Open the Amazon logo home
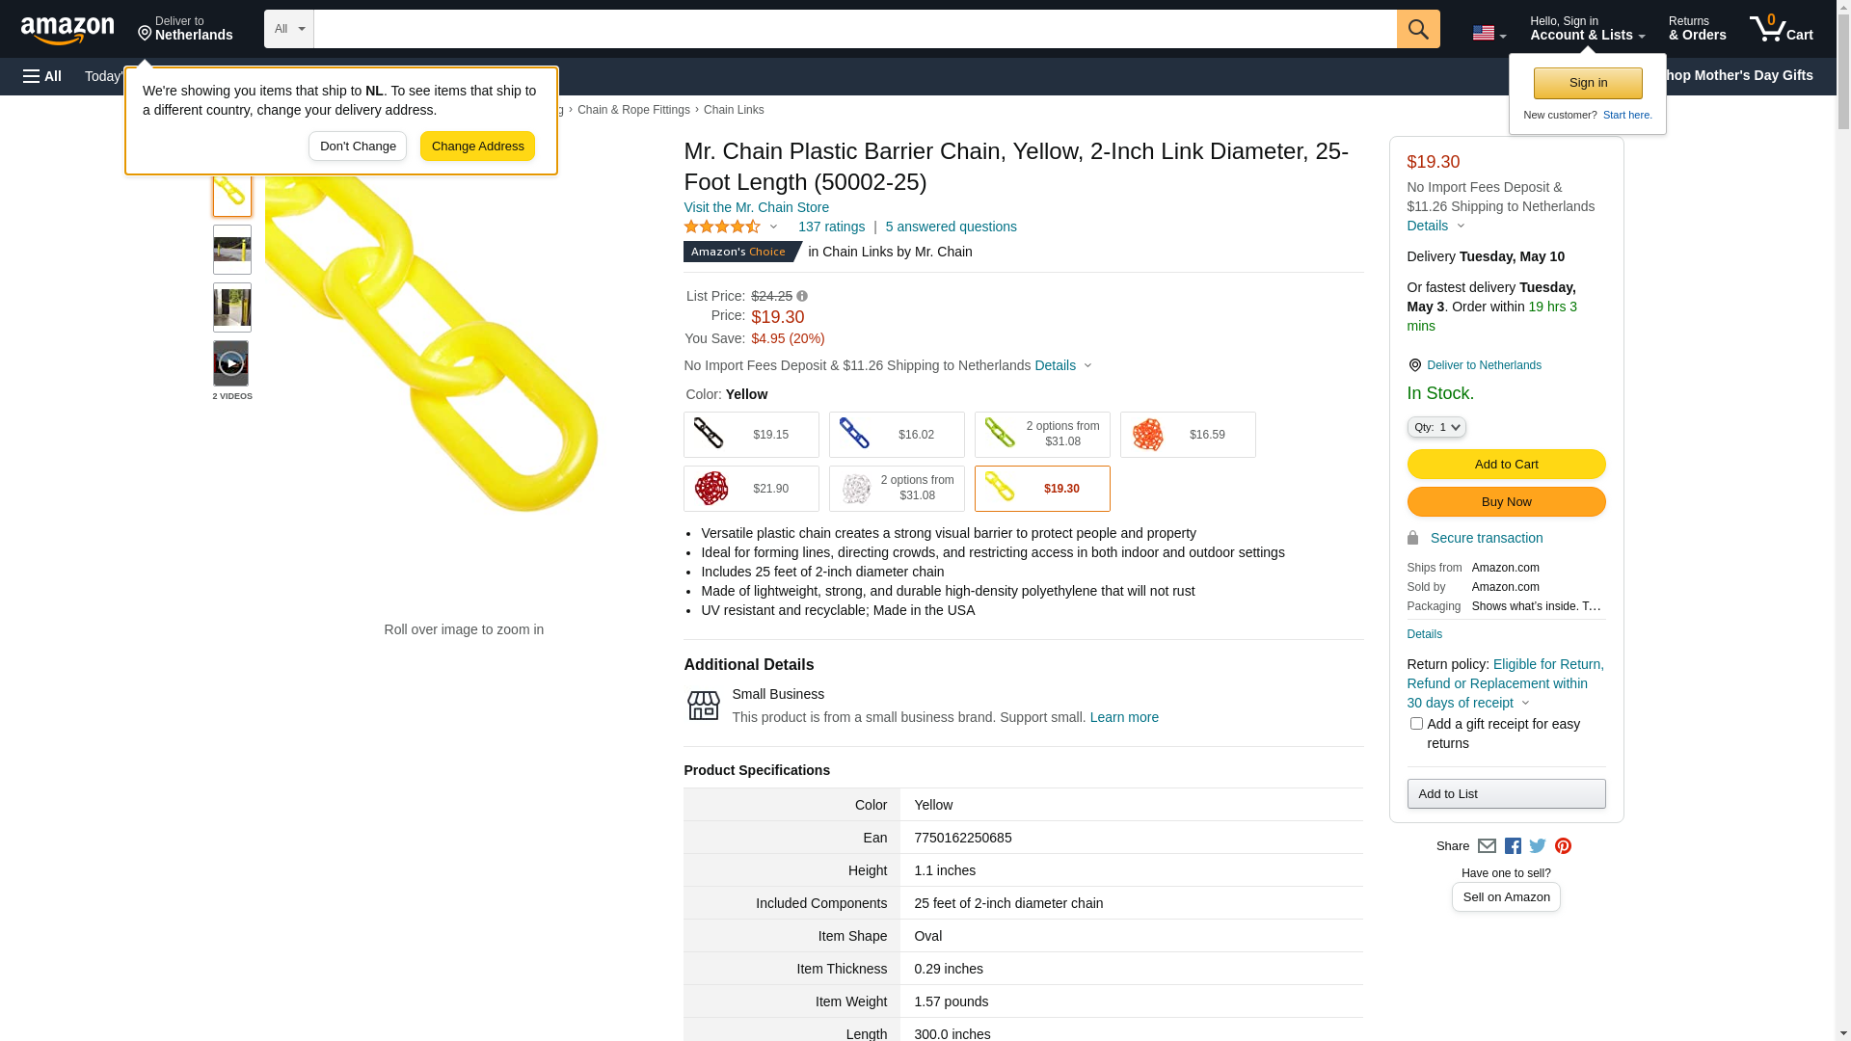This screenshot has width=1851, height=1041. (x=67, y=31)
